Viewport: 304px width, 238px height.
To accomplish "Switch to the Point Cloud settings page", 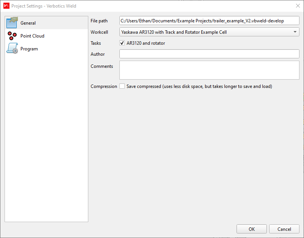I will 46,36.
